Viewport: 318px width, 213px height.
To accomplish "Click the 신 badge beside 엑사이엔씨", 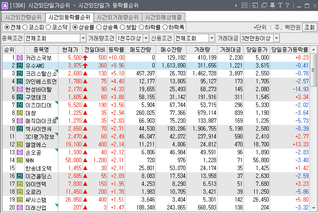I will (x=20, y=129).
